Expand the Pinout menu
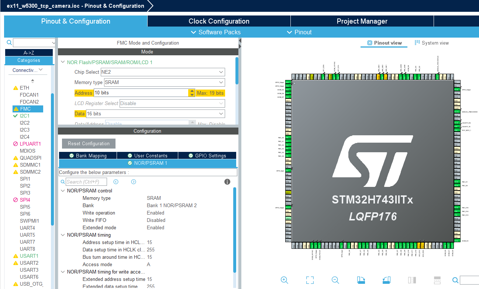 (x=299, y=32)
